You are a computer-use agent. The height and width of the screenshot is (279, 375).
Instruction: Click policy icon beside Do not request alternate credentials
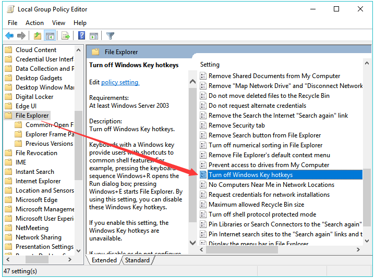203,106
